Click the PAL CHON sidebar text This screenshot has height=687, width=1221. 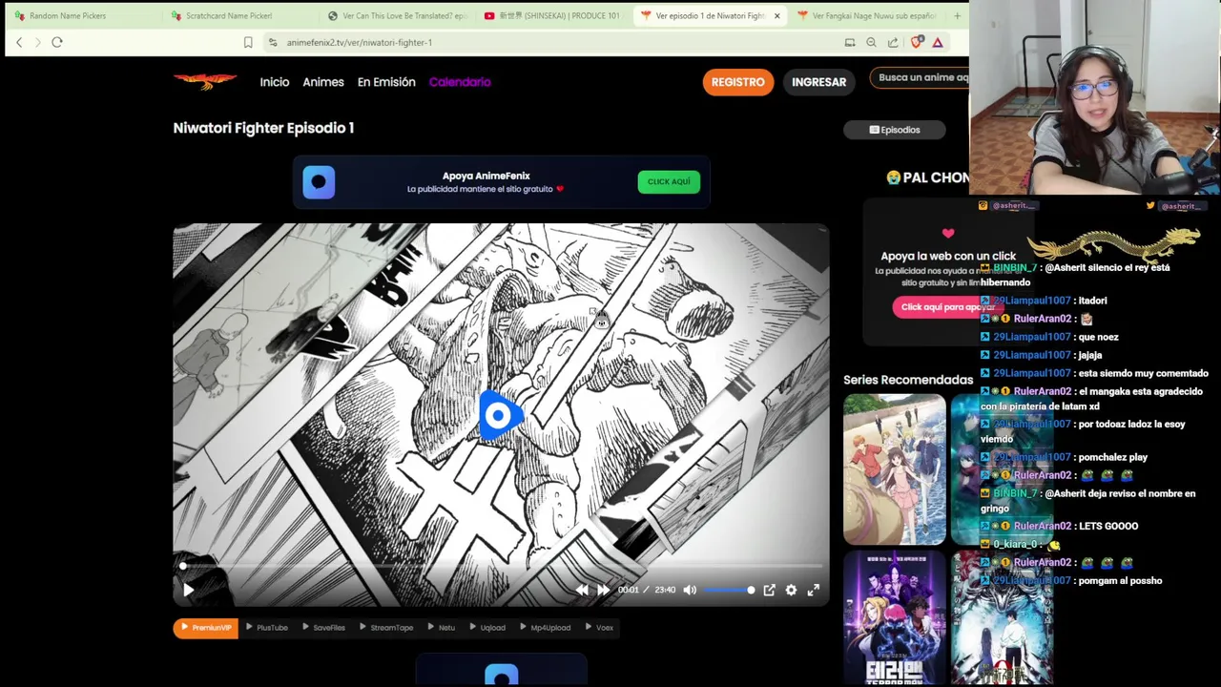[x=928, y=177]
